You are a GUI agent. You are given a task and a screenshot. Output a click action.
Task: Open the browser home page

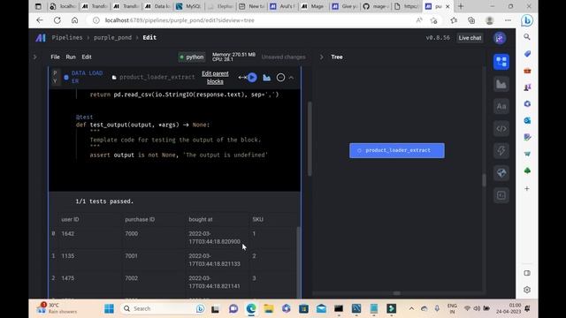74,20
